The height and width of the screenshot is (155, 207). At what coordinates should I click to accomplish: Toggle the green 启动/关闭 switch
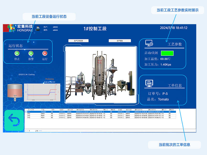coord(167,53)
